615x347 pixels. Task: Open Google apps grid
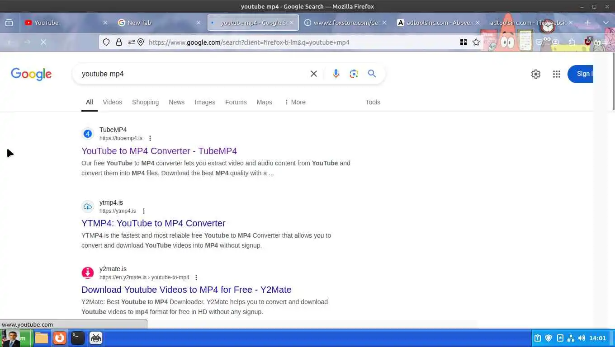coord(557,74)
